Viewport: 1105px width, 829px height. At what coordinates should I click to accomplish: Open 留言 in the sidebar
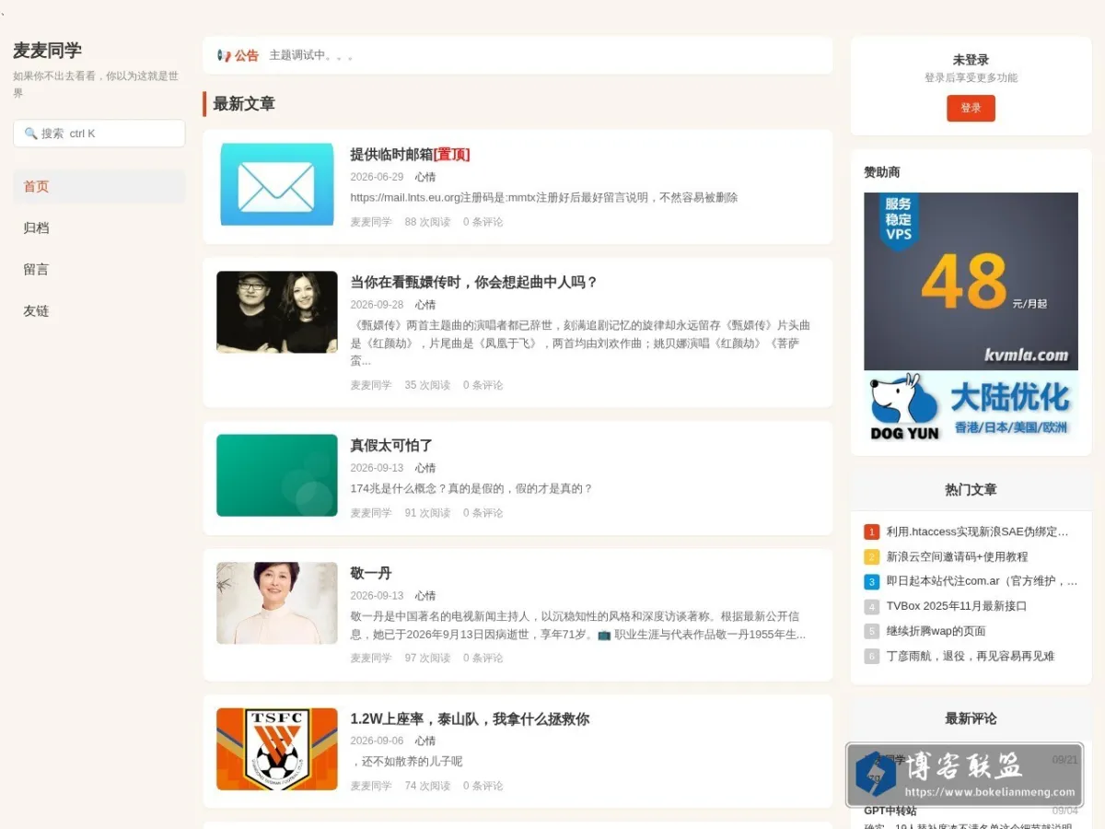pos(99,269)
